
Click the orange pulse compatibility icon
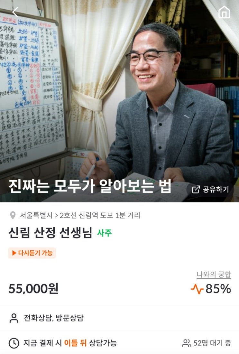[x=197, y=289]
